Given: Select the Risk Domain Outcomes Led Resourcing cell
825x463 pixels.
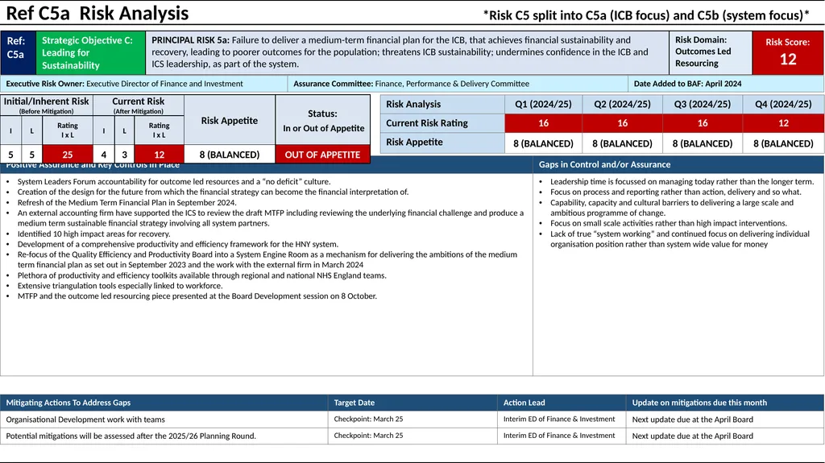Looking at the screenshot, I should tap(711, 52).
